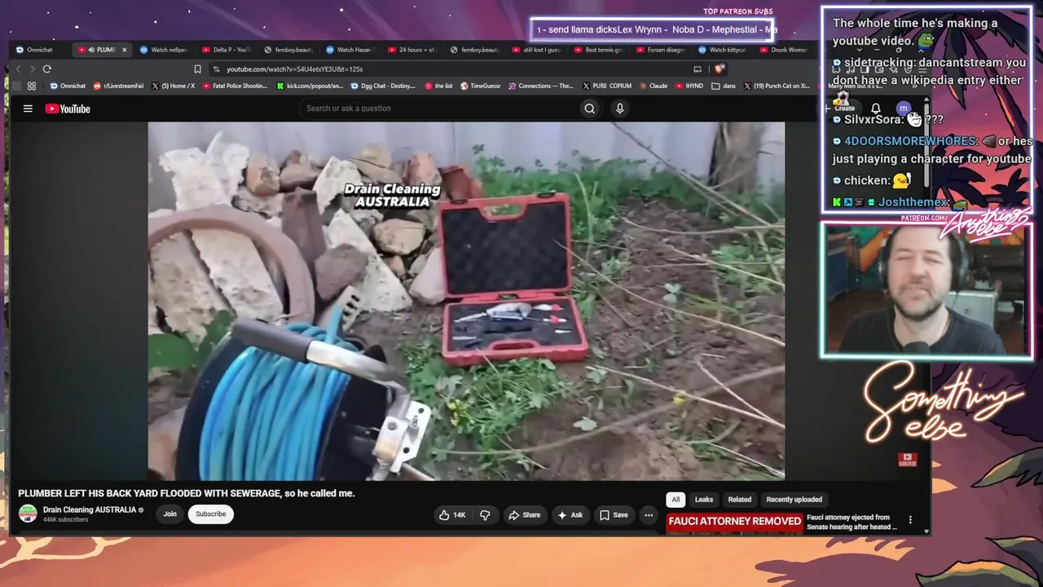Viewport: 1043px width, 587px height.
Task: Open the more actions ellipsis under the video
Action: tap(649, 515)
